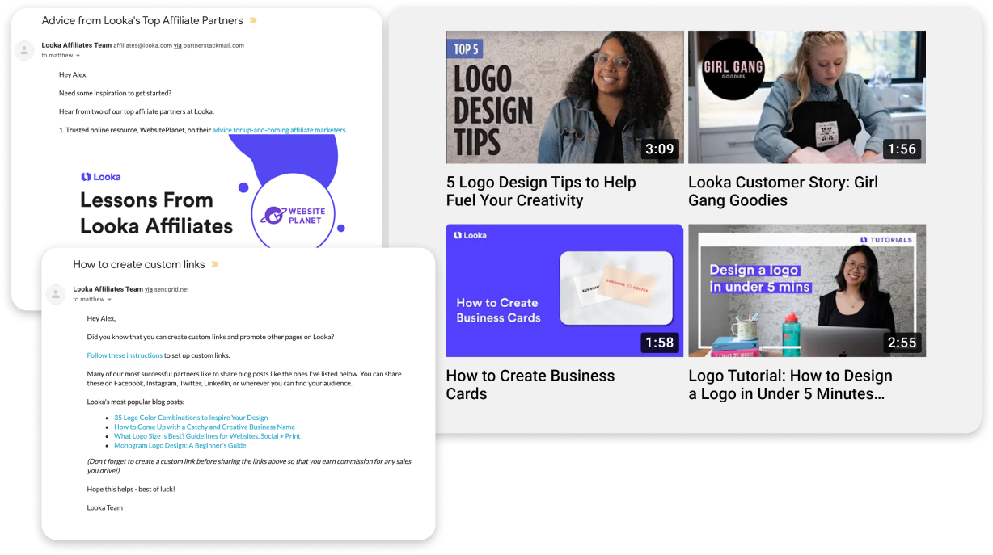Image resolution: width=993 pixels, height=555 pixels.
Task: Open the "advice for up-and-coming affiliate marketers" link
Action: click(x=279, y=129)
